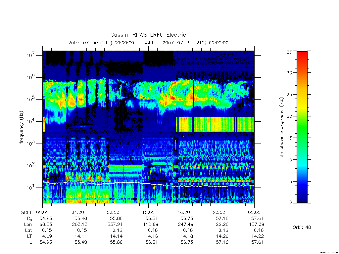Click the 'LT' row header
The height and width of the screenshot is (254, 339).
[29, 236]
